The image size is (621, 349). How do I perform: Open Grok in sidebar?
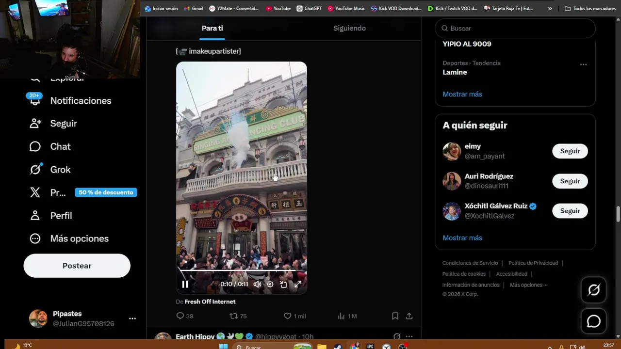(50, 170)
